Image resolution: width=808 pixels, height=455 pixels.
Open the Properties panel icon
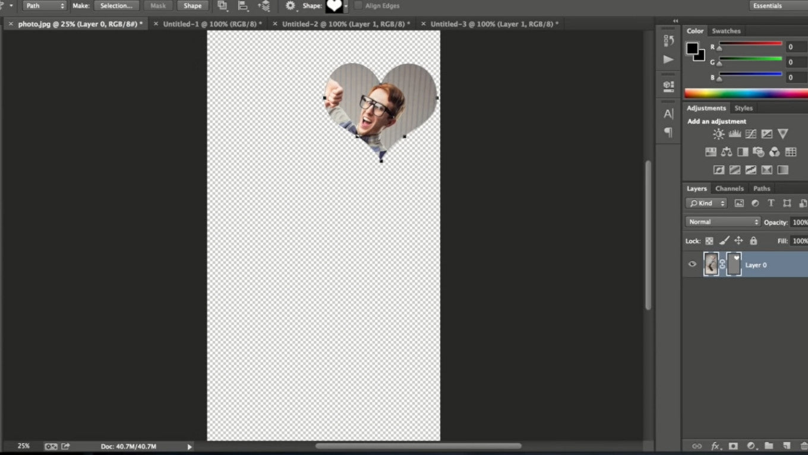(668, 87)
